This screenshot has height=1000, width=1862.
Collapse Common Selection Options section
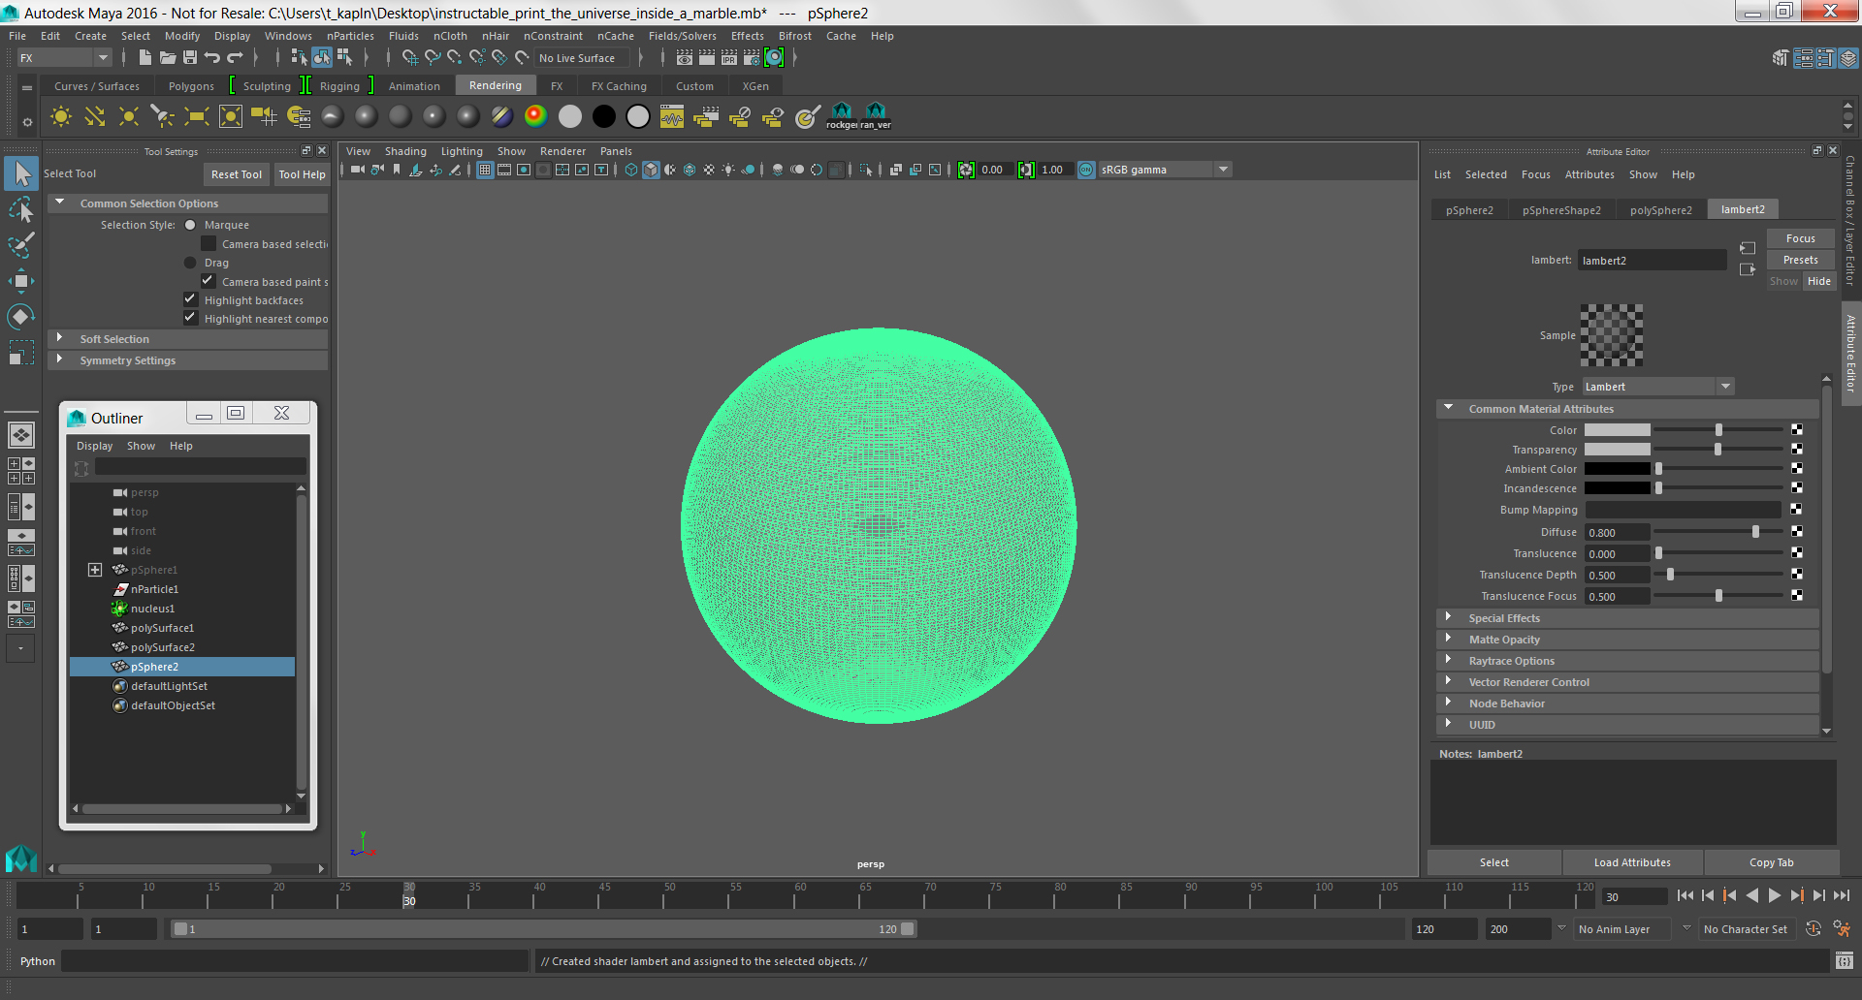coord(60,203)
